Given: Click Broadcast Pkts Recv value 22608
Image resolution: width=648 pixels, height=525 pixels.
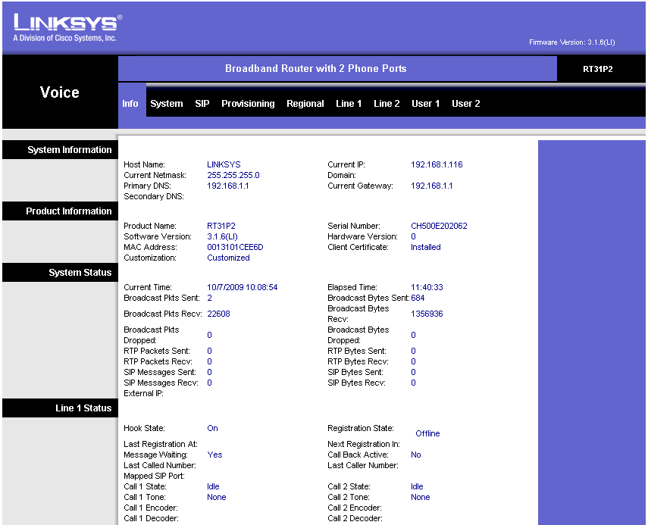Looking at the screenshot, I should point(218,314).
